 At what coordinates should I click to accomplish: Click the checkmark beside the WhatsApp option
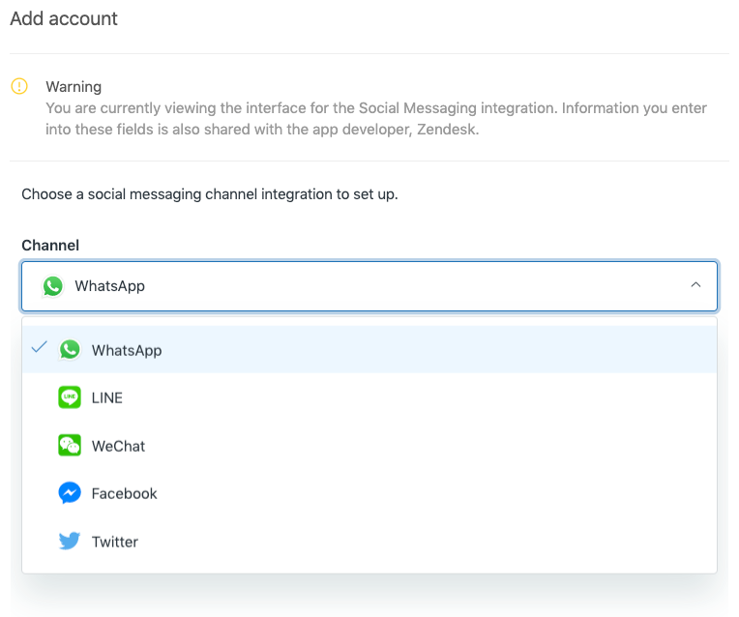coord(39,348)
